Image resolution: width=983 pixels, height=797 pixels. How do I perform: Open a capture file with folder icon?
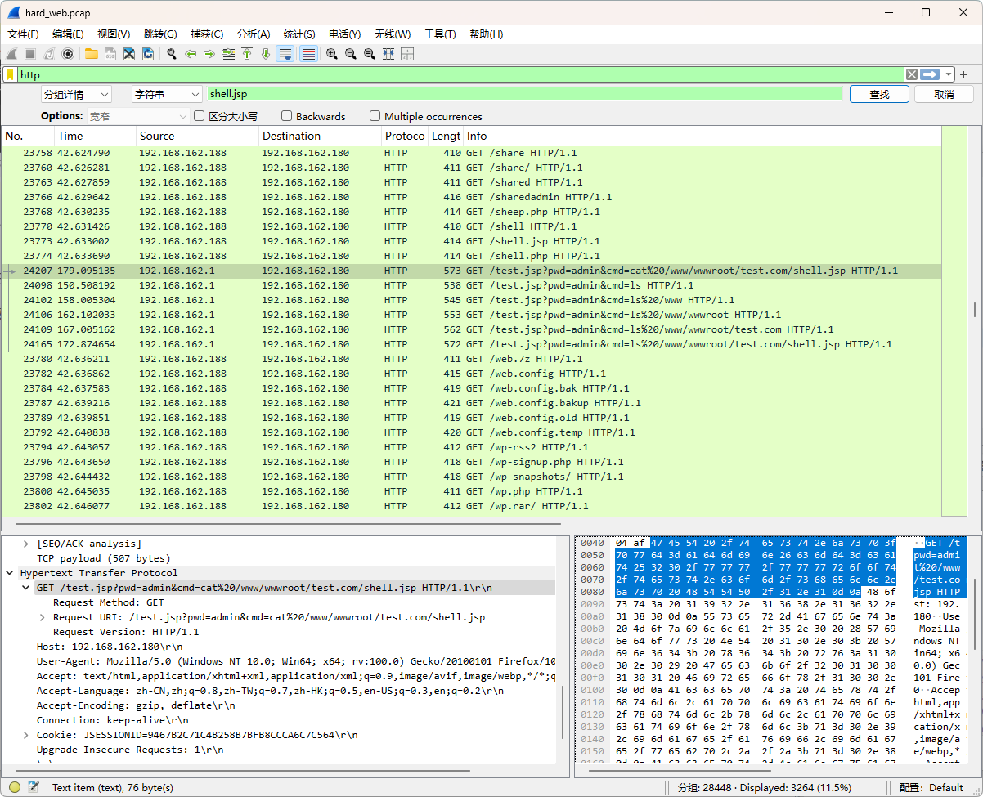(91, 54)
